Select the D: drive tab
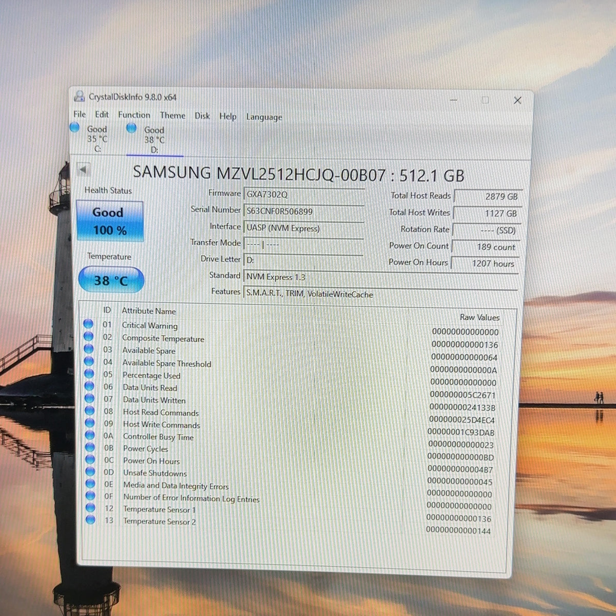Screen dimensions: 616x616 pyautogui.click(x=154, y=140)
